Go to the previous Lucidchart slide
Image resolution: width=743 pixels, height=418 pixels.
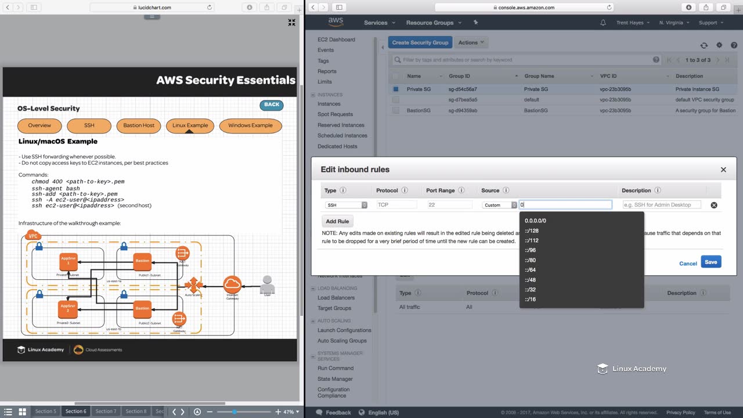tap(174, 412)
